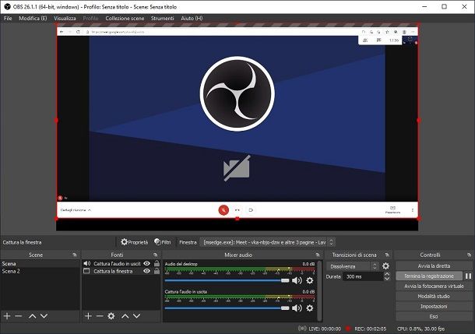Click the LIVE: 00:00:00 timer text
The image size is (475, 334).
(325, 329)
